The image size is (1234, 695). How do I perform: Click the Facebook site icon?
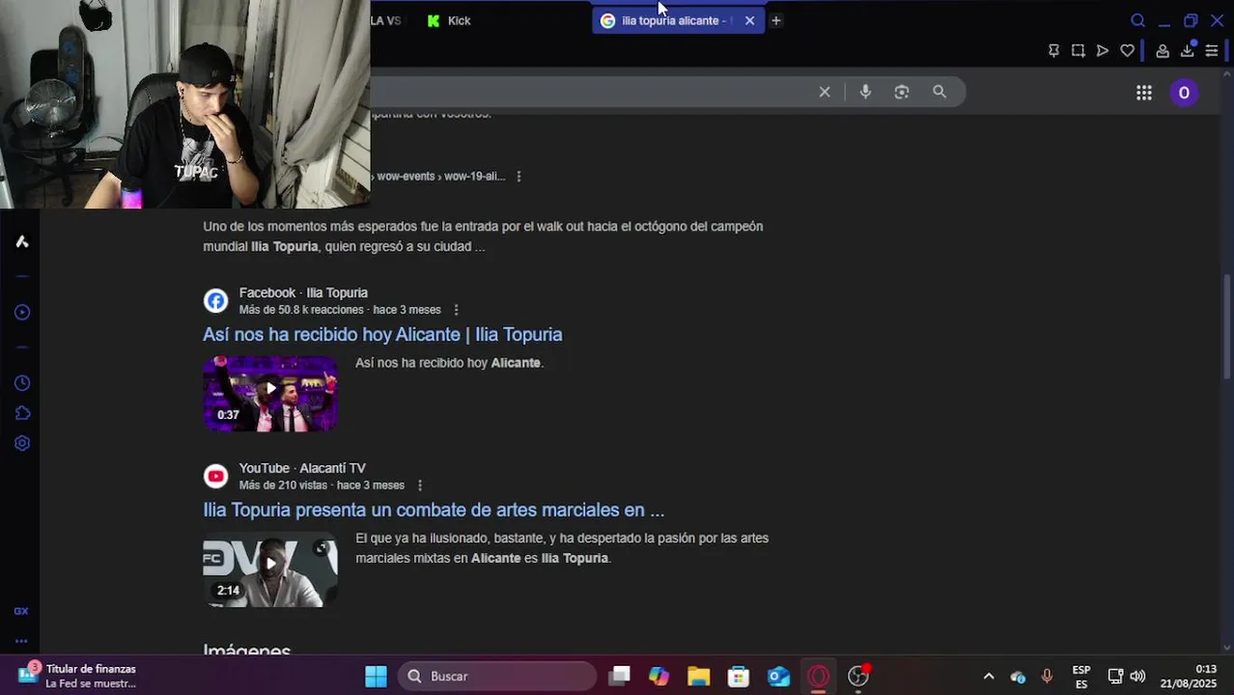click(x=215, y=300)
